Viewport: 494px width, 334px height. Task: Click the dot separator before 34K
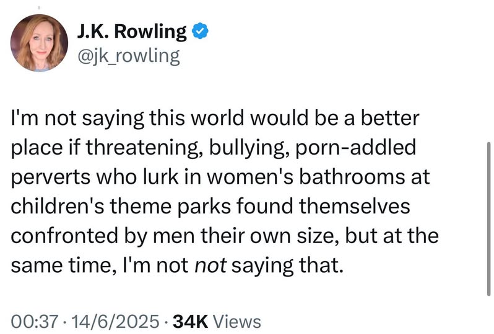pyautogui.click(x=169, y=320)
